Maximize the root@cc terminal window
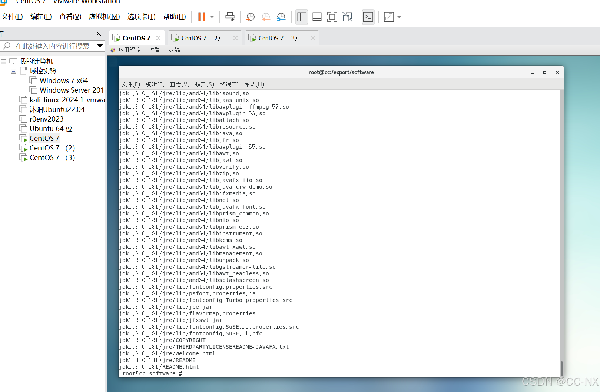The height and width of the screenshot is (392, 600). (x=545, y=72)
